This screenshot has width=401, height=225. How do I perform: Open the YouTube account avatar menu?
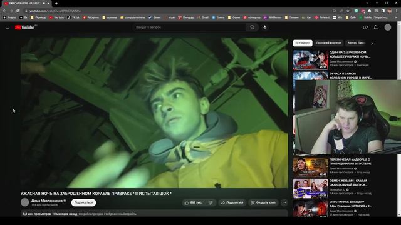388,27
